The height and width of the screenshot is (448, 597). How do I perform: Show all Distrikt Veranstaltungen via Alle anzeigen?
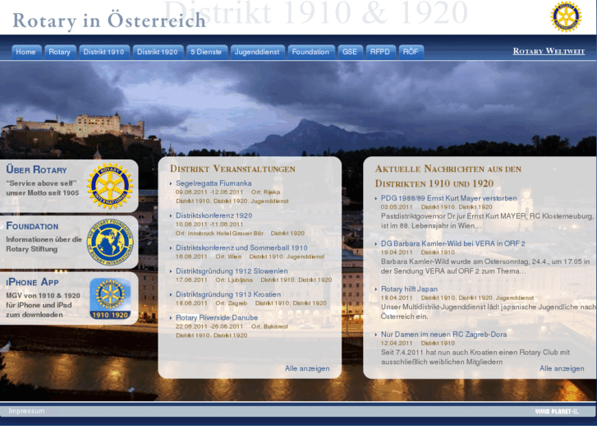tap(307, 368)
